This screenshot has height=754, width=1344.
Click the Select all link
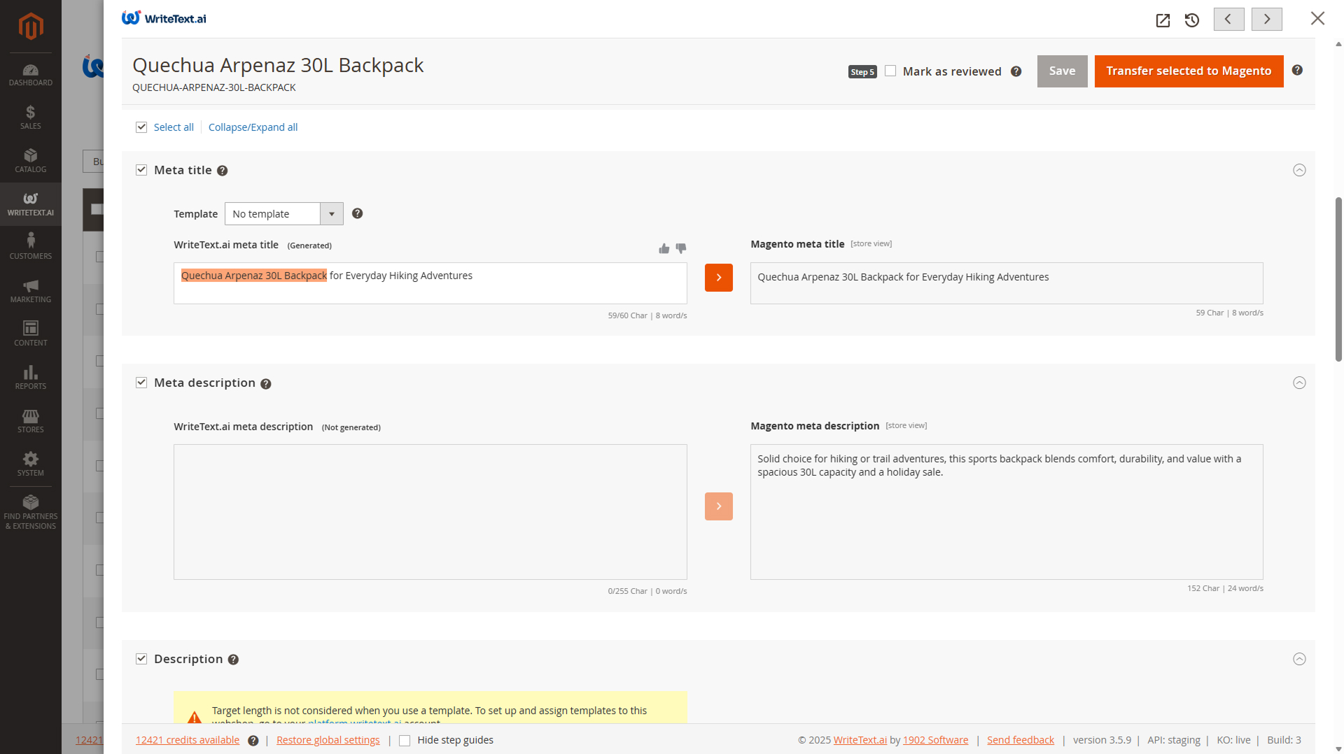tap(174, 127)
